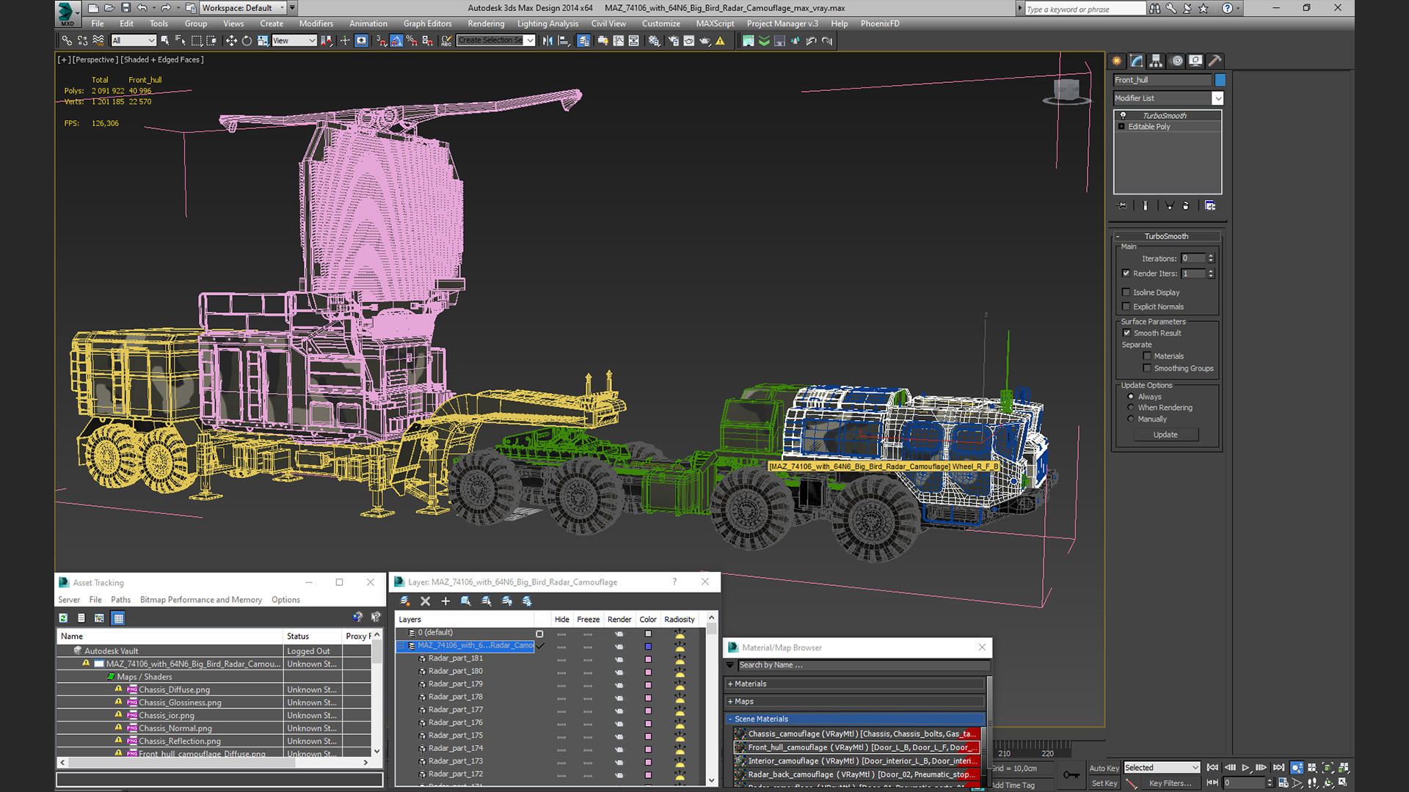The width and height of the screenshot is (1409, 792).
Task: Delete highlighted layer with X icon
Action: pyautogui.click(x=425, y=601)
